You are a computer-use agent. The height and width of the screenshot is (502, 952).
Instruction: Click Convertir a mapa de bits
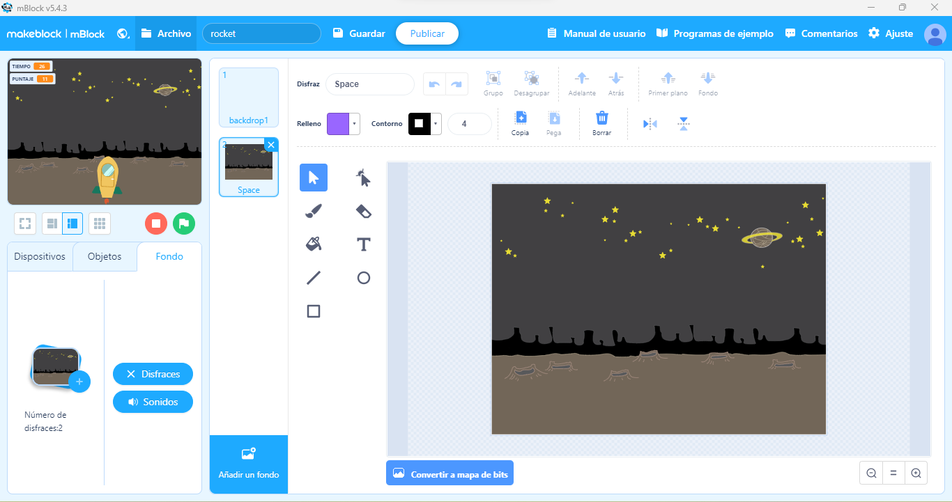tap(450, 473)
